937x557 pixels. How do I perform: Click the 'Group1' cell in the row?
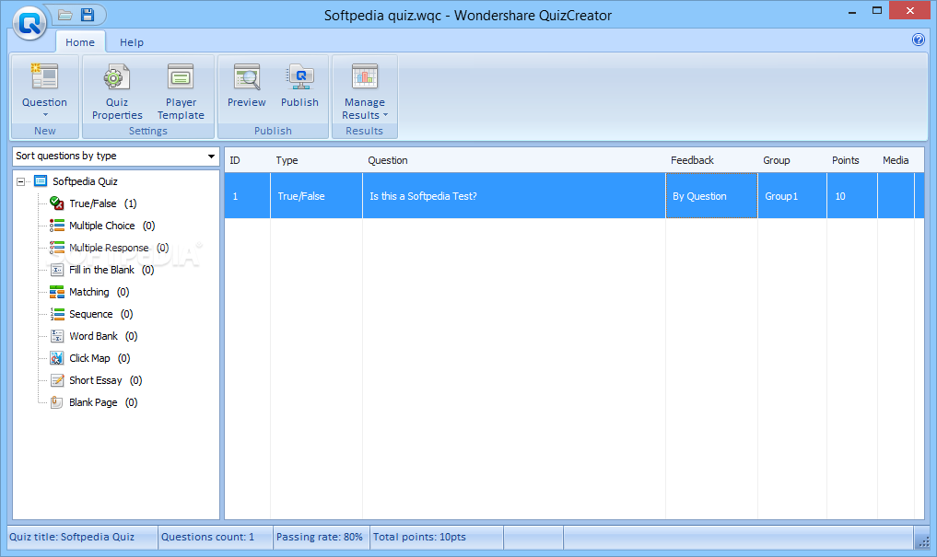(x=792, y=196)
